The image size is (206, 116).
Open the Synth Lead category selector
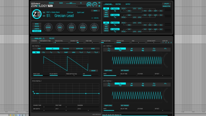pyautogui.click(x=81, y=12)
